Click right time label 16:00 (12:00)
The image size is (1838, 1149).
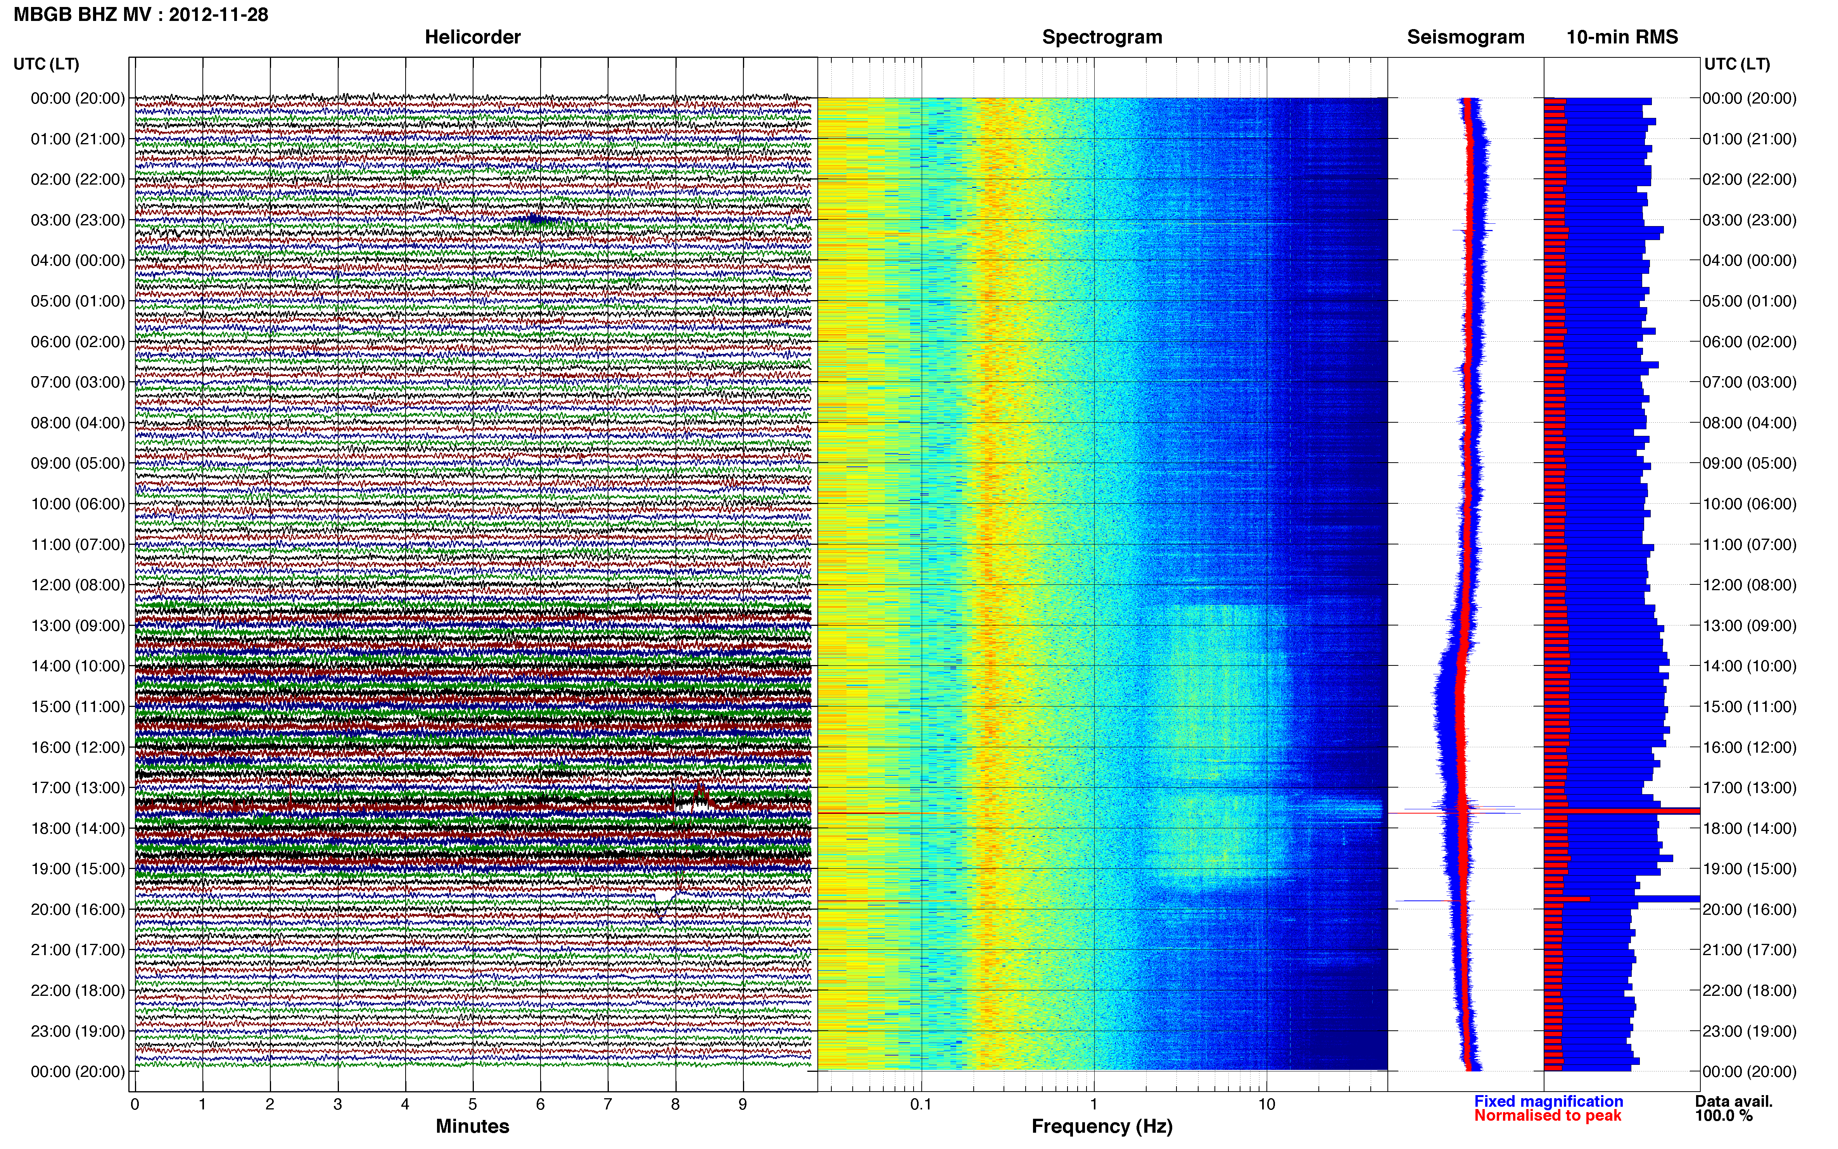1750,747
